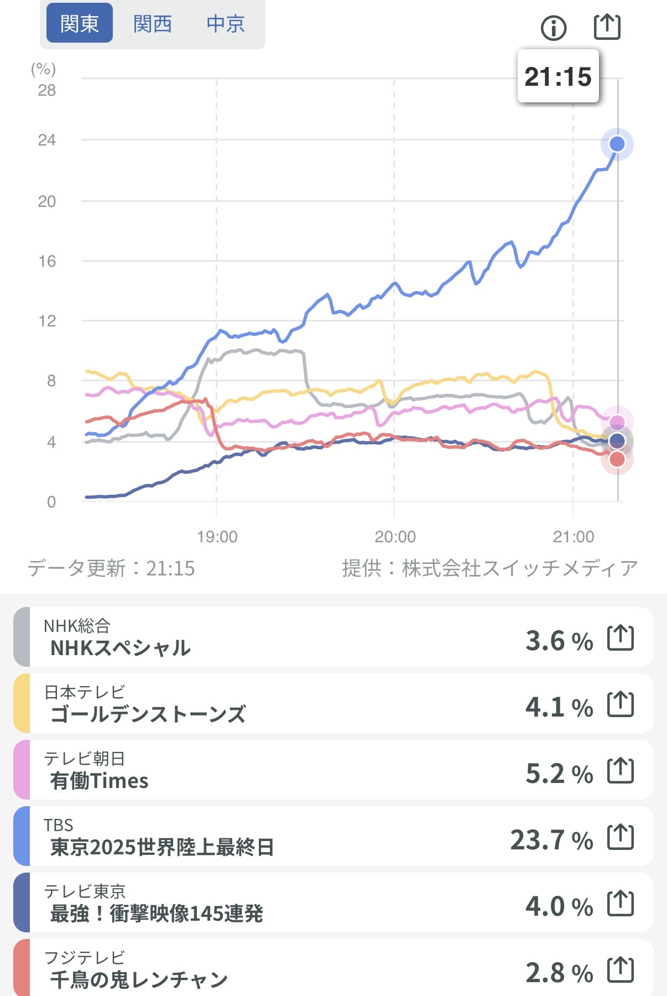Switch to the 関西 region tab
The height and width of the screenshot is (996, 667).
pos(153,24)
